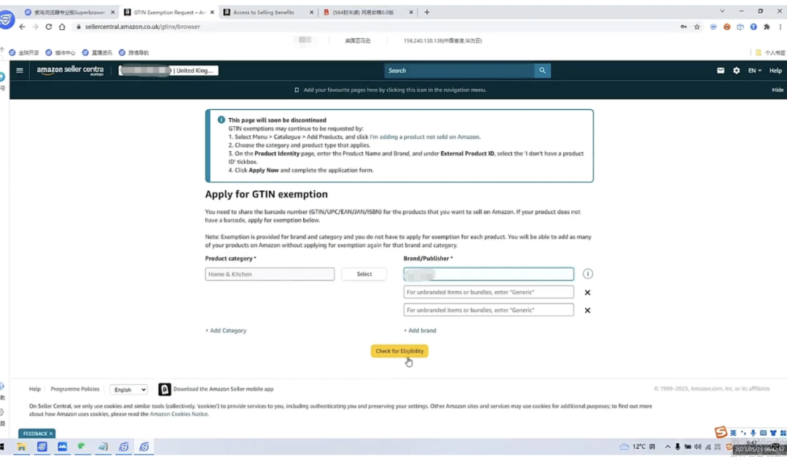
Task: Open the 直播资讯 bookmark
Action: [x=97, y=52]
